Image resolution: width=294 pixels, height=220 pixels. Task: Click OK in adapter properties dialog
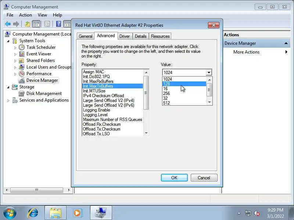(174, 178)
